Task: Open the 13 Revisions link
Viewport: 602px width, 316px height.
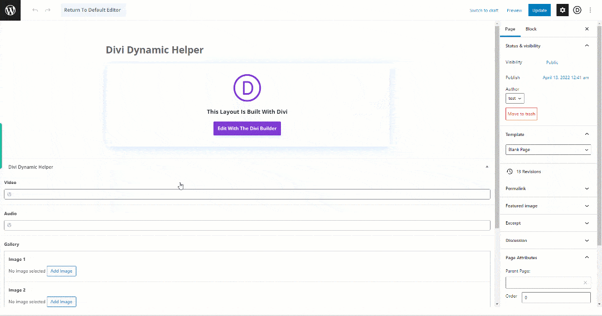Action: 528,172
